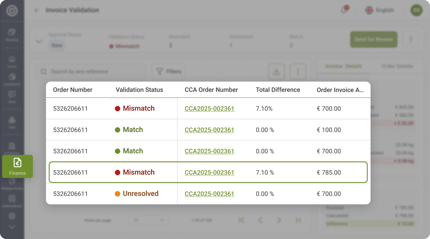This screenshot has height=239, width=430.
Task: Select the € 785.00 amount cell
Action: [329, 172]
